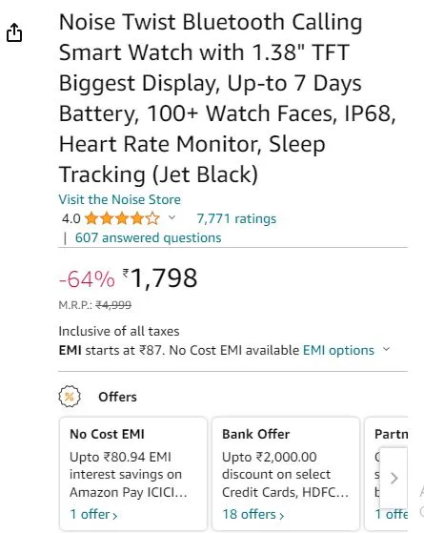Expand the rating breakdown chevron
Image resolution: width=424 pixels, height=533 pixels.
coord(172,217)
